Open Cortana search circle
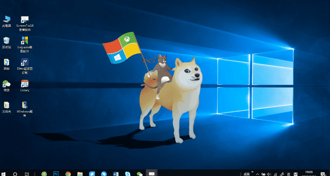330x176 pixels. coord(15,174)
